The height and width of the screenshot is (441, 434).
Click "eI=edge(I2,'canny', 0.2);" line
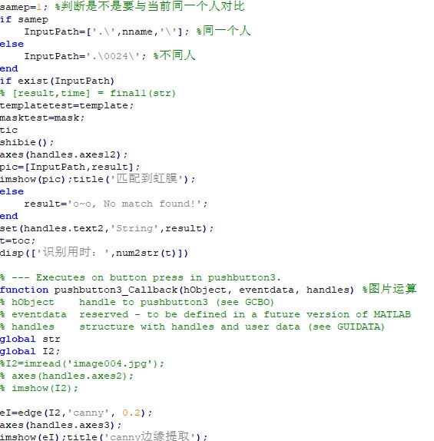tap(76, 413)
